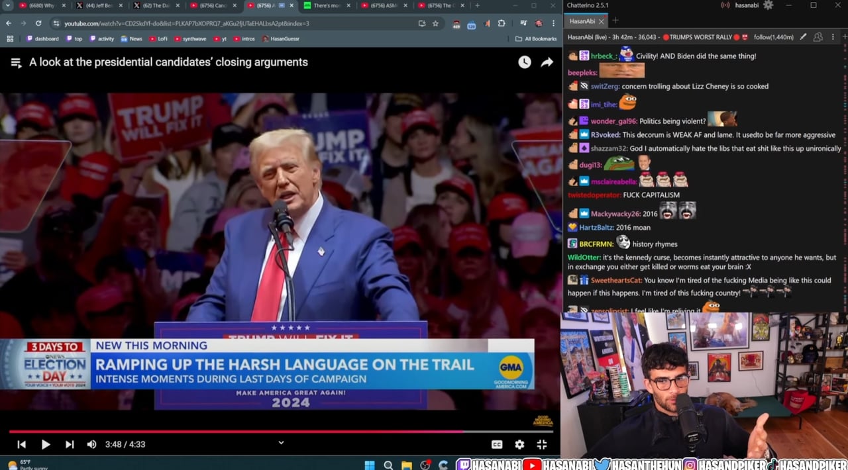This screenshot has width=848, height=470.
Task: Open Chatterino settings gear
Action: [768, 5]
